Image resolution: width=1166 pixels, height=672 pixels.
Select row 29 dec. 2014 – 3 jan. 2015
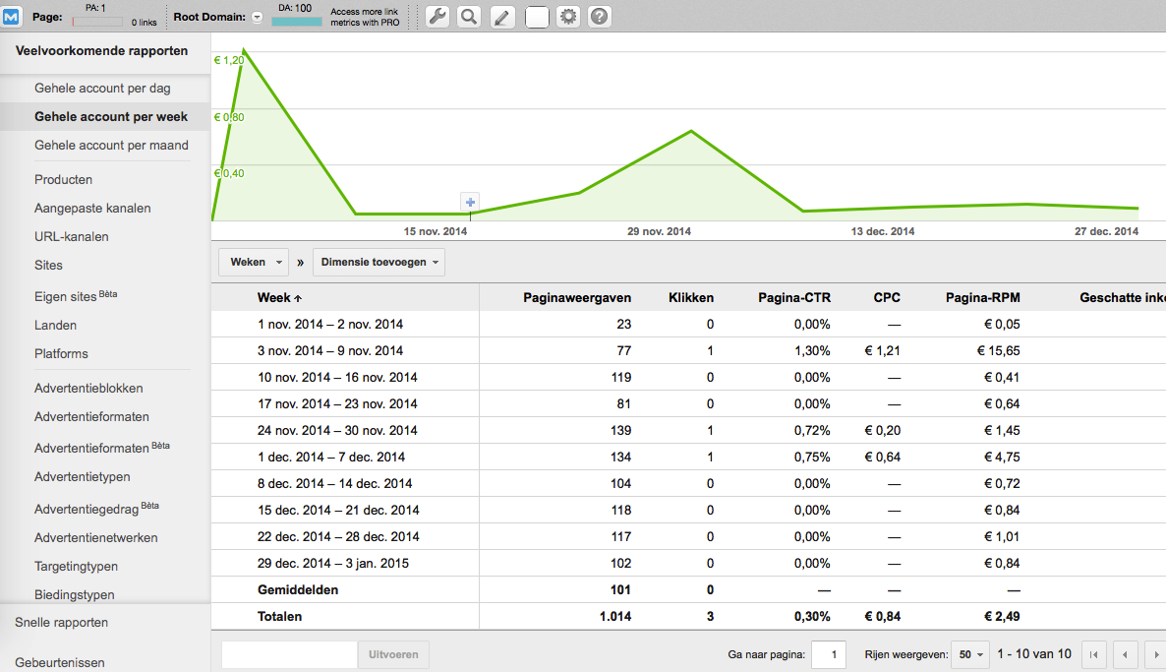pyautogui.click(x=688, y=564)
